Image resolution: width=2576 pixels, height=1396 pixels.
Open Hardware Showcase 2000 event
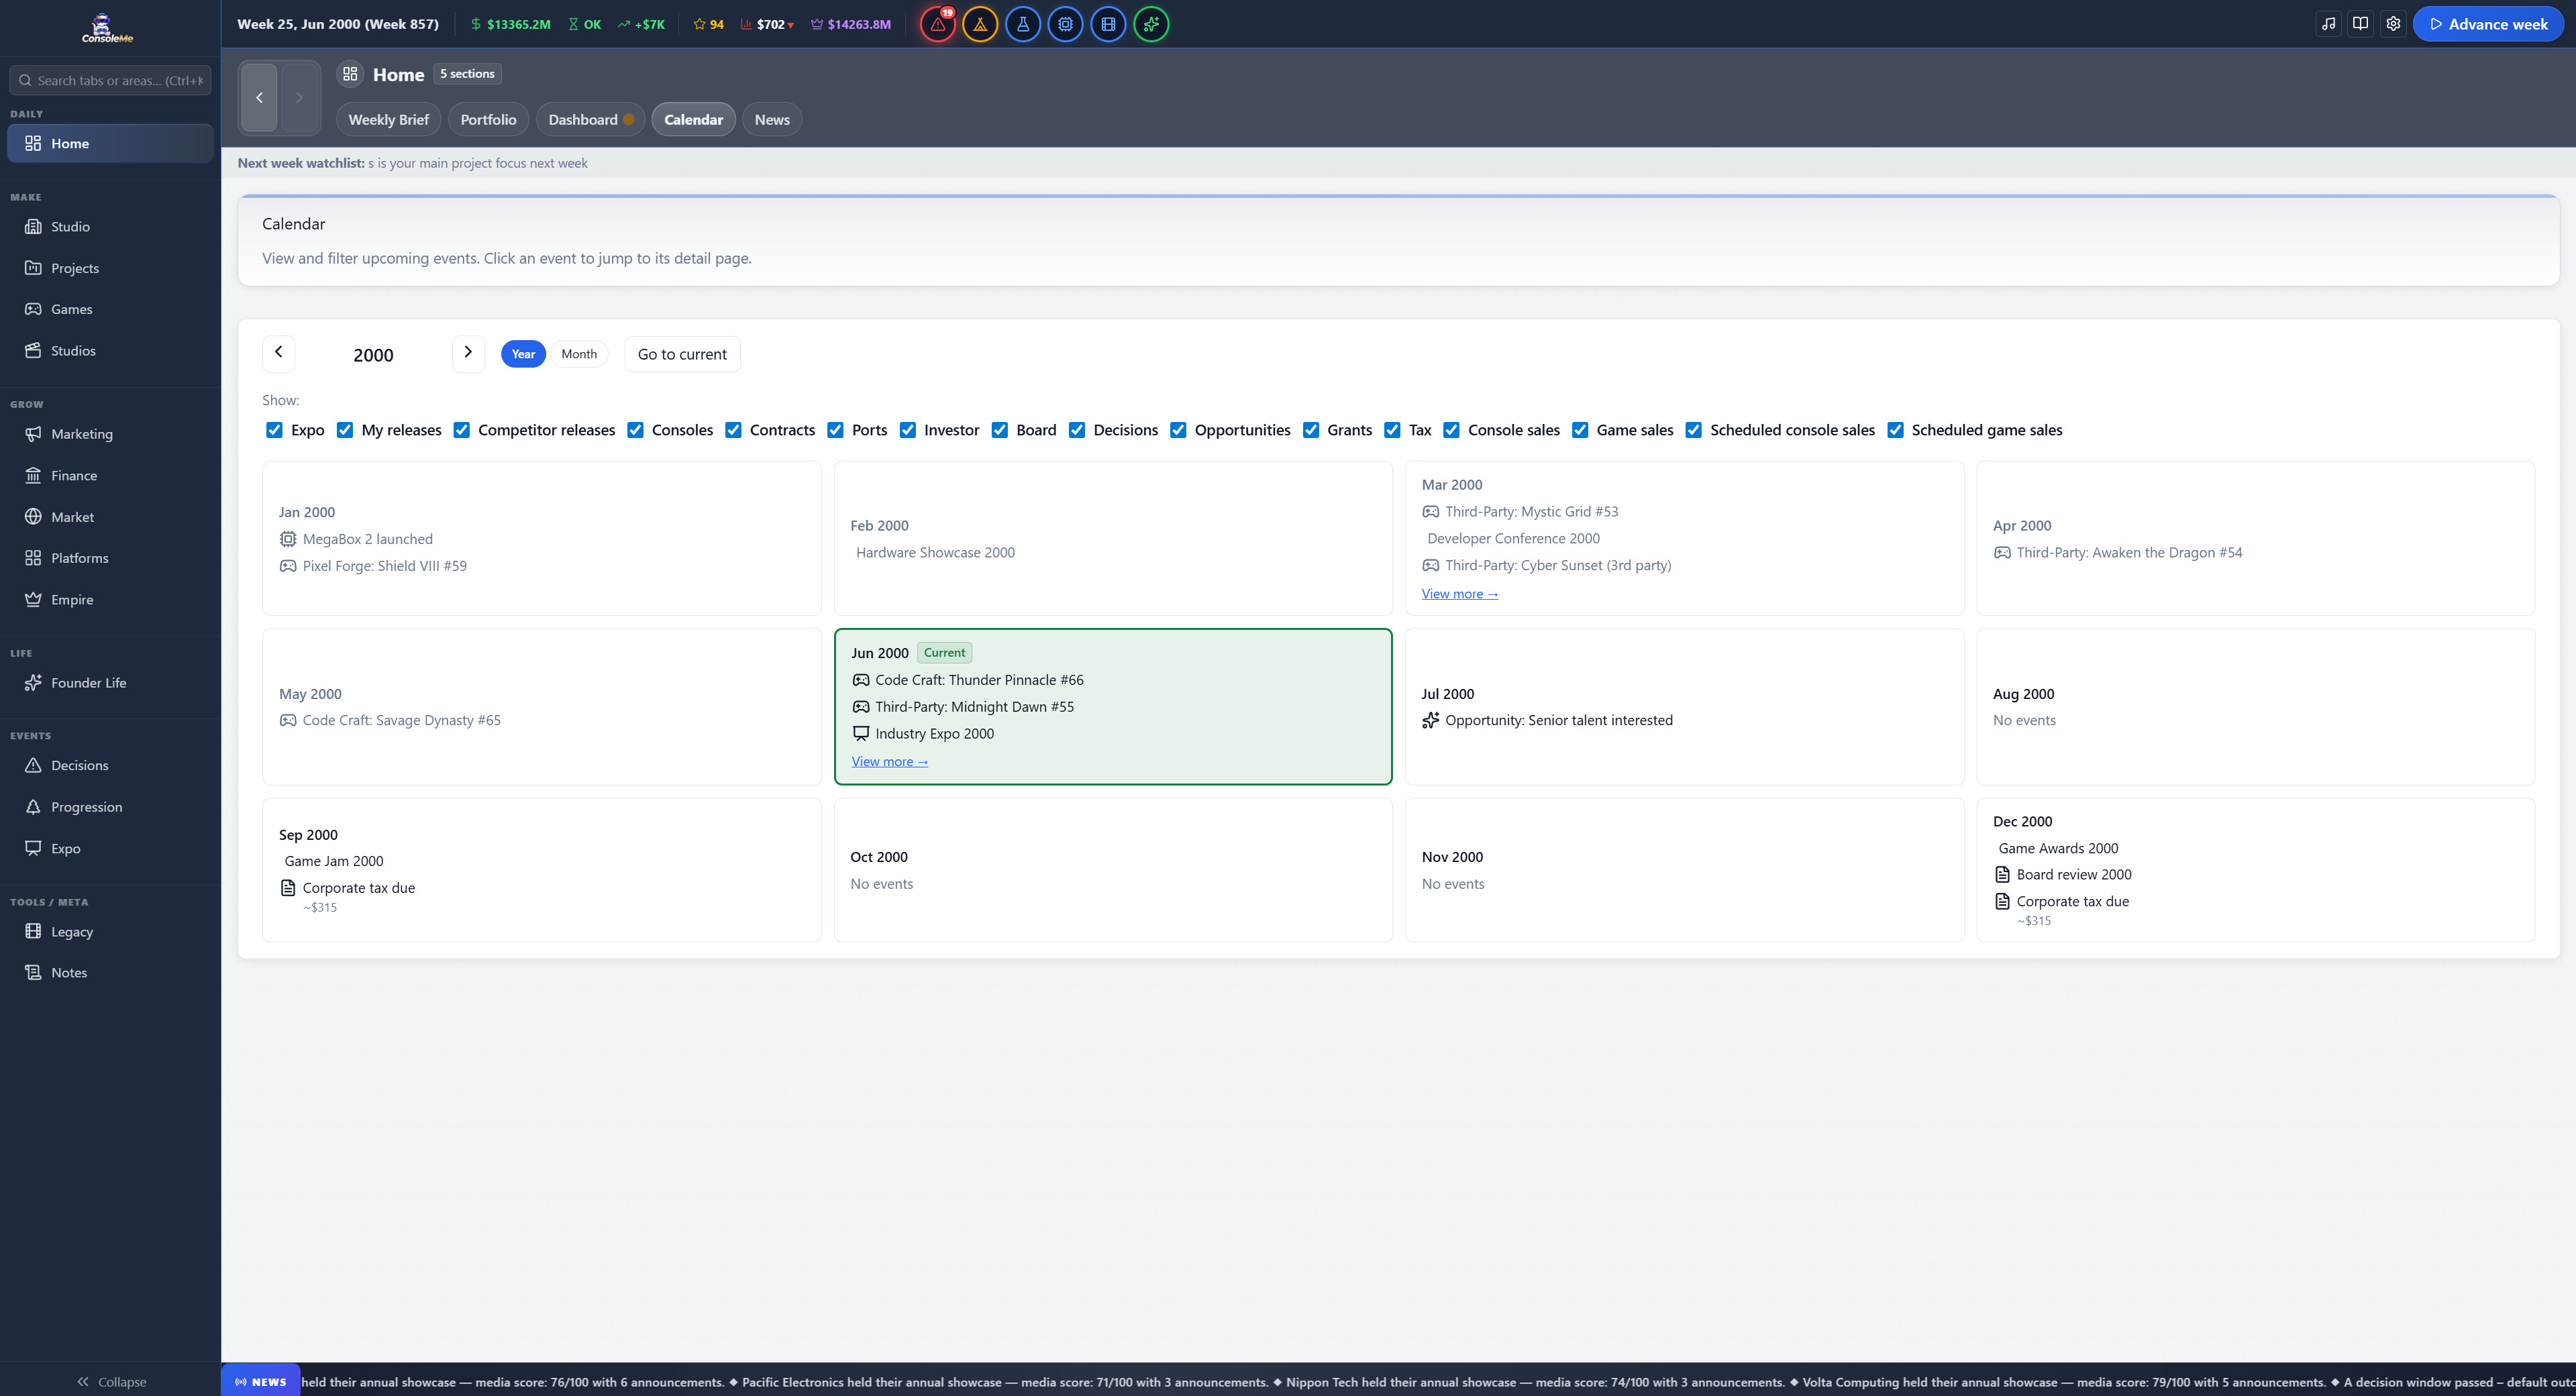[x=934, y=552]
